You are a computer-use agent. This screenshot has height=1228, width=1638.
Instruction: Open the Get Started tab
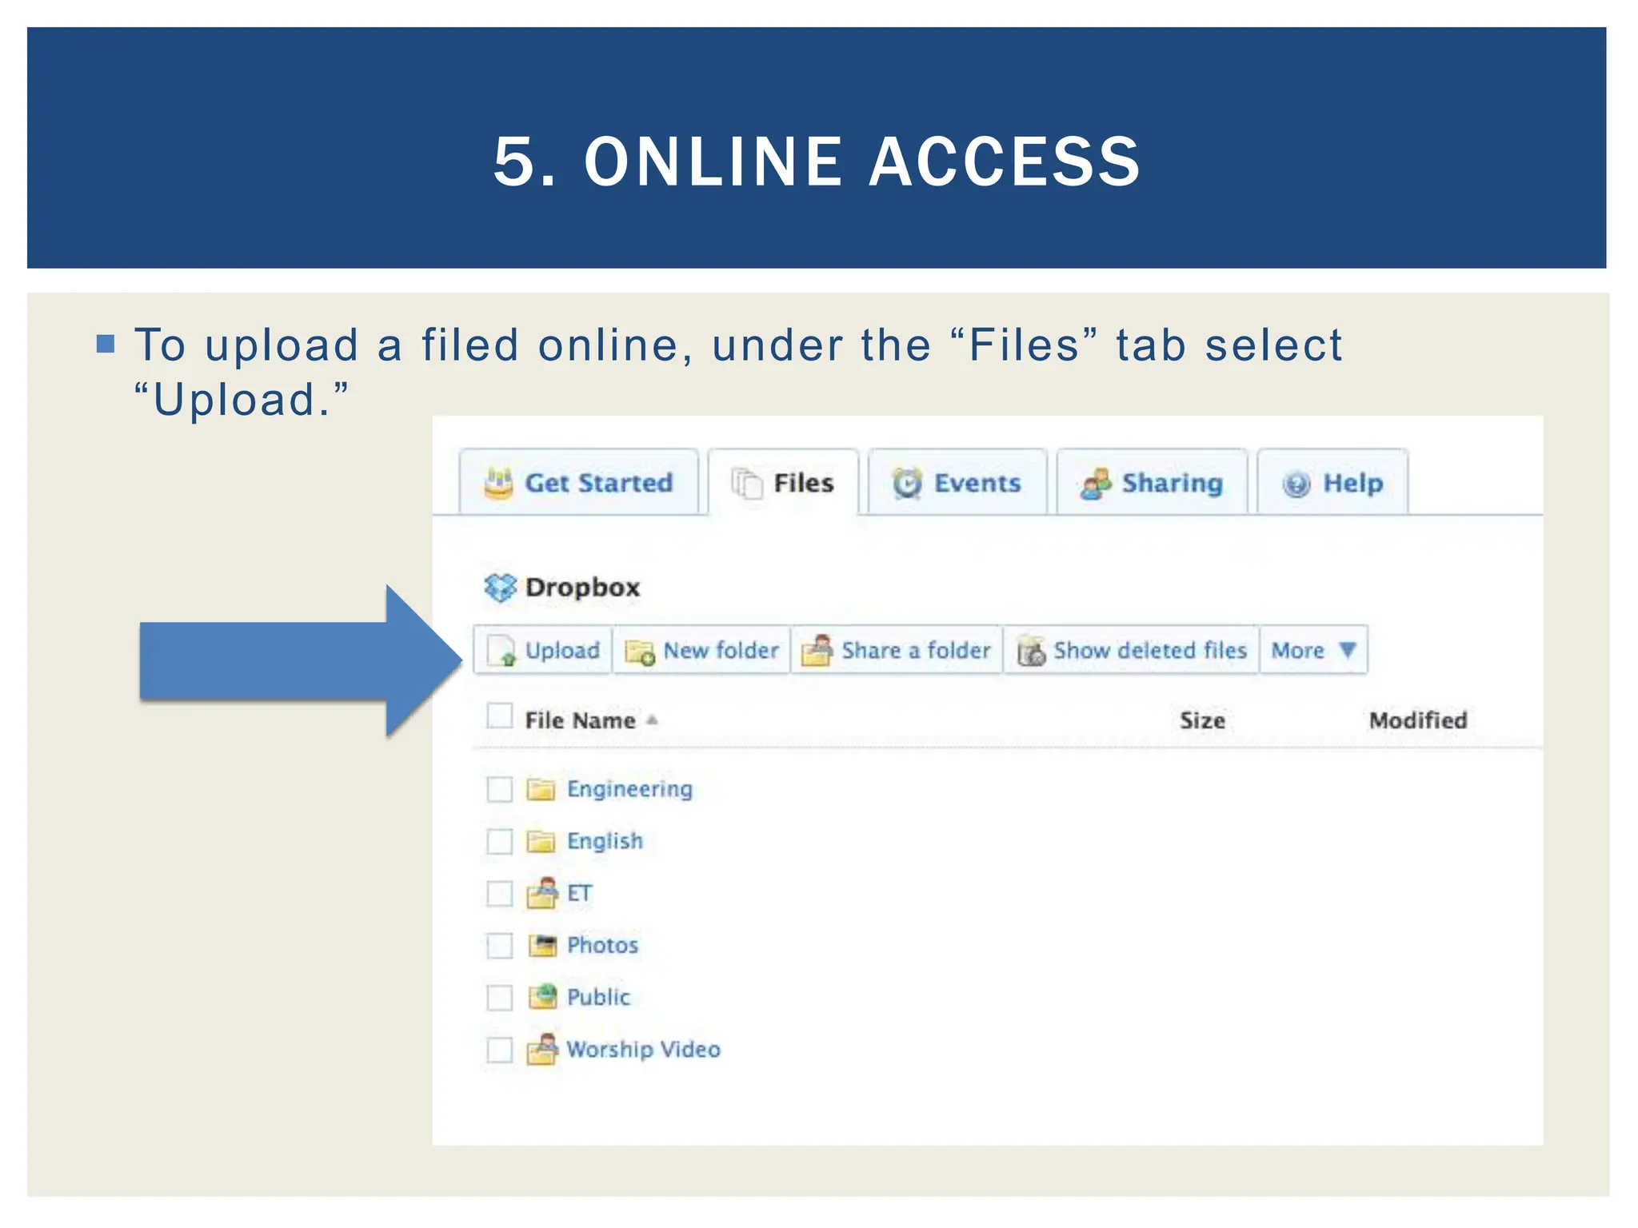(x=578, y=482)
